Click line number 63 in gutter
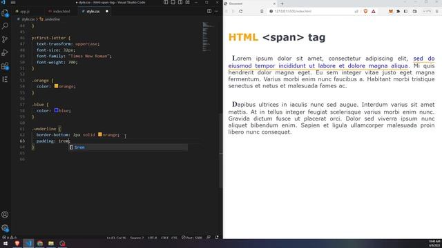 coord(22,141)
